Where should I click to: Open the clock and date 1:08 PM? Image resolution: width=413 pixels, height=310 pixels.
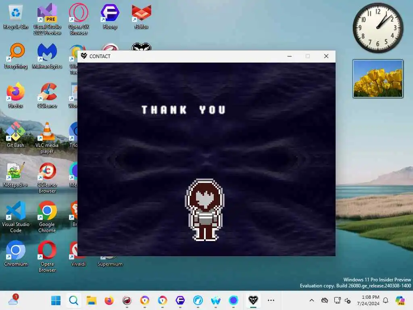[x=368, y=300]
